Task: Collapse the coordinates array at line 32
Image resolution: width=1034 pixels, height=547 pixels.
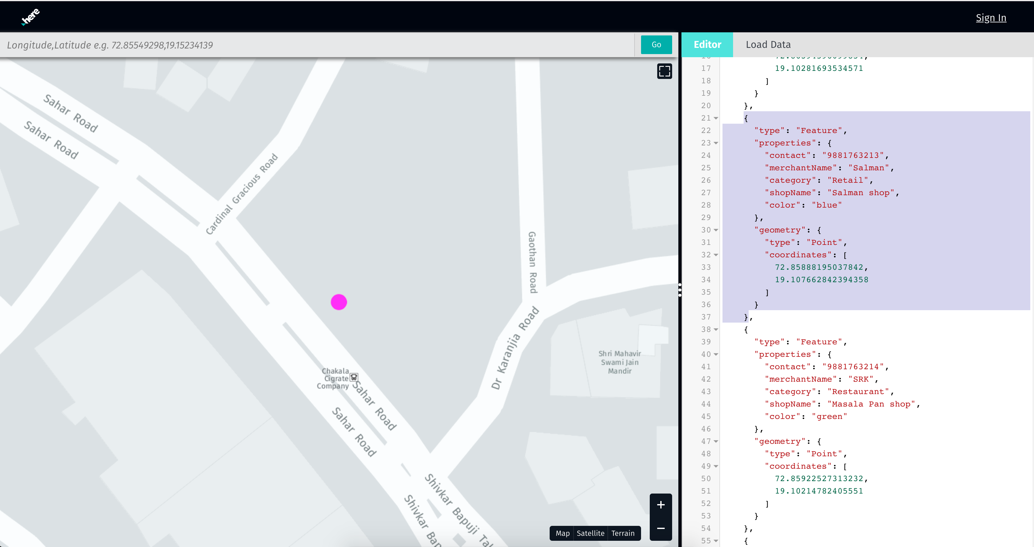Action: click(716, 255)
